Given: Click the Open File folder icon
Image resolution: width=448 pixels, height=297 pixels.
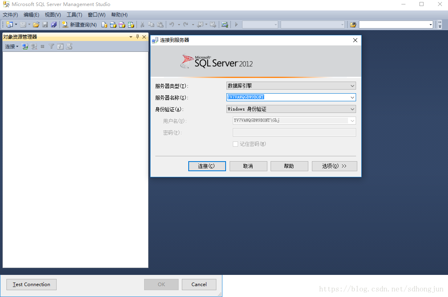Looking at the screenshot, I should click(x=36, y=25).
